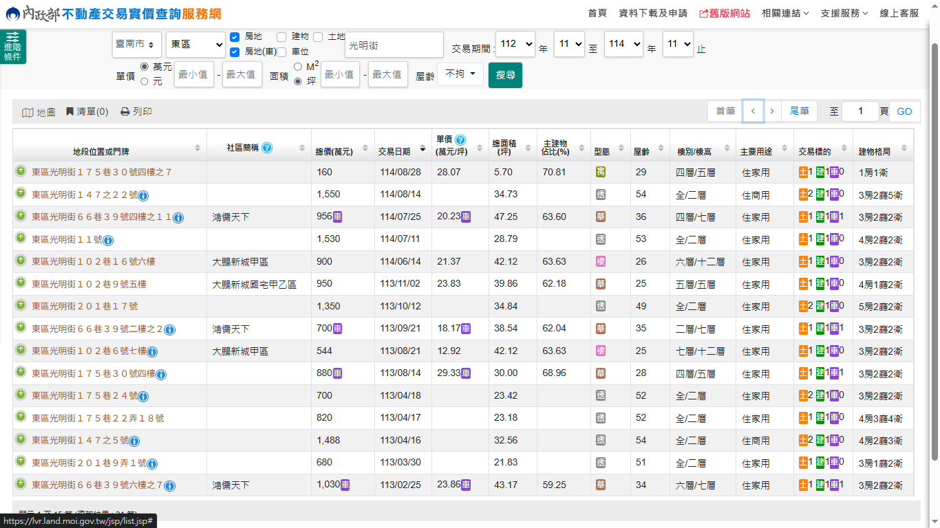940x528 pixels.
Task: Click info icon beside 光明街11號
Action: 108,240
